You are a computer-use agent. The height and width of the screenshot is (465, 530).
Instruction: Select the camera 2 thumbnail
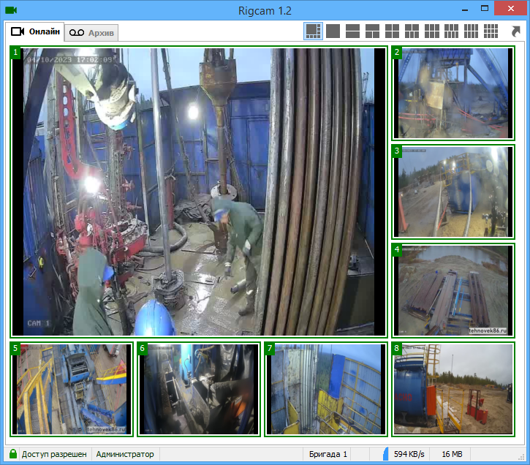click(453, 93)
